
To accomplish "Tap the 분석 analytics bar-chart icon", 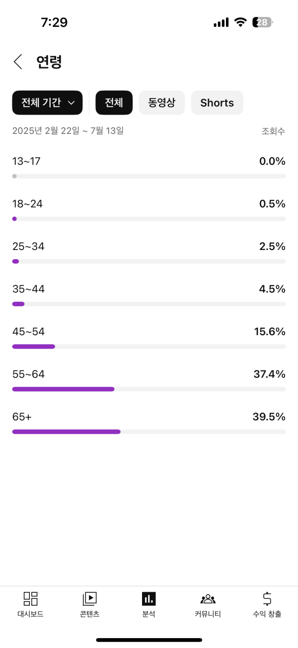I will pos(149,598).
